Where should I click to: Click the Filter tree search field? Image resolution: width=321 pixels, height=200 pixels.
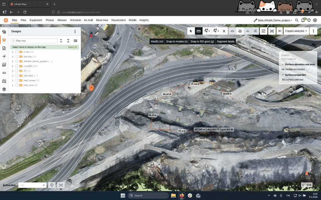36,41
